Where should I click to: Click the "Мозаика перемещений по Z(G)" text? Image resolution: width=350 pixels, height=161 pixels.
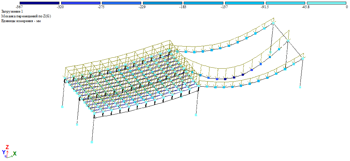(26, 16)
